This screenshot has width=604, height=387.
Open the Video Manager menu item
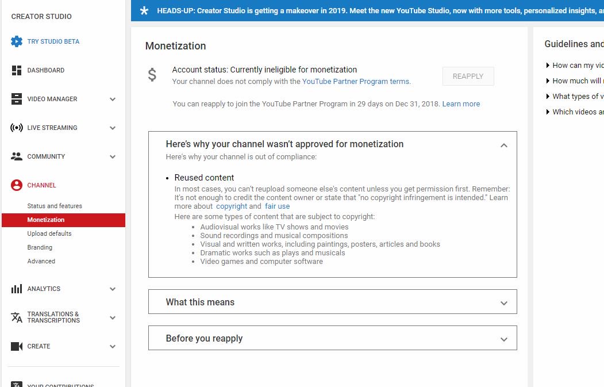click(x=52, y=99)
